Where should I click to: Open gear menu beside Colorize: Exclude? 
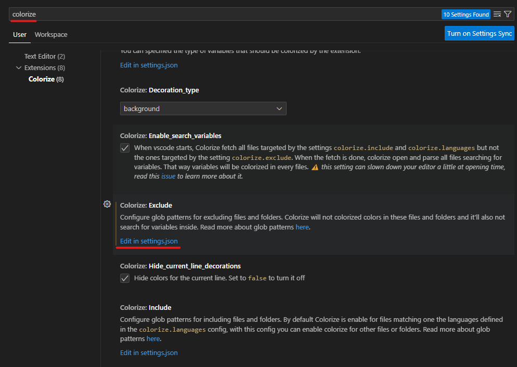[107, 204]
